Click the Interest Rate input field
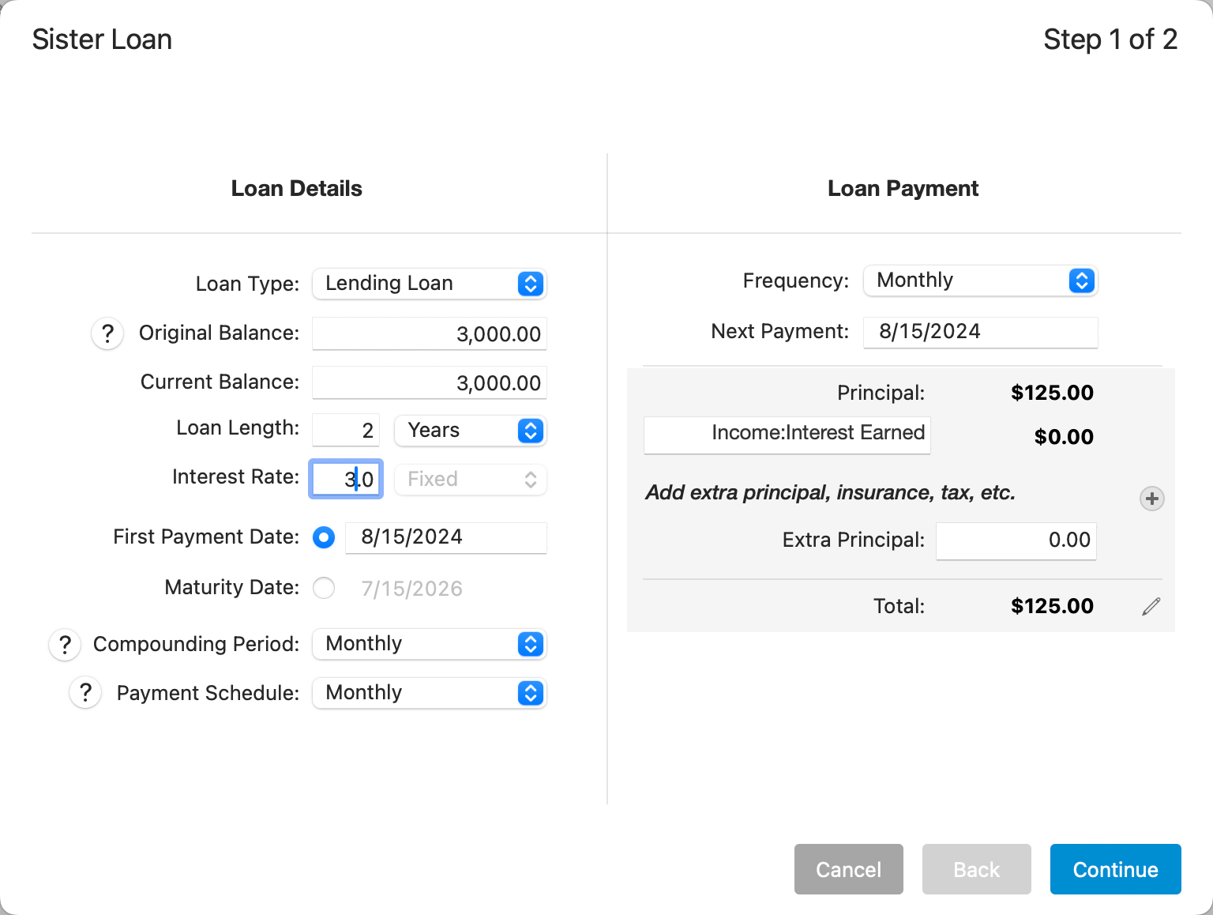The image size is (1213, 915). [x=345, y=479]
